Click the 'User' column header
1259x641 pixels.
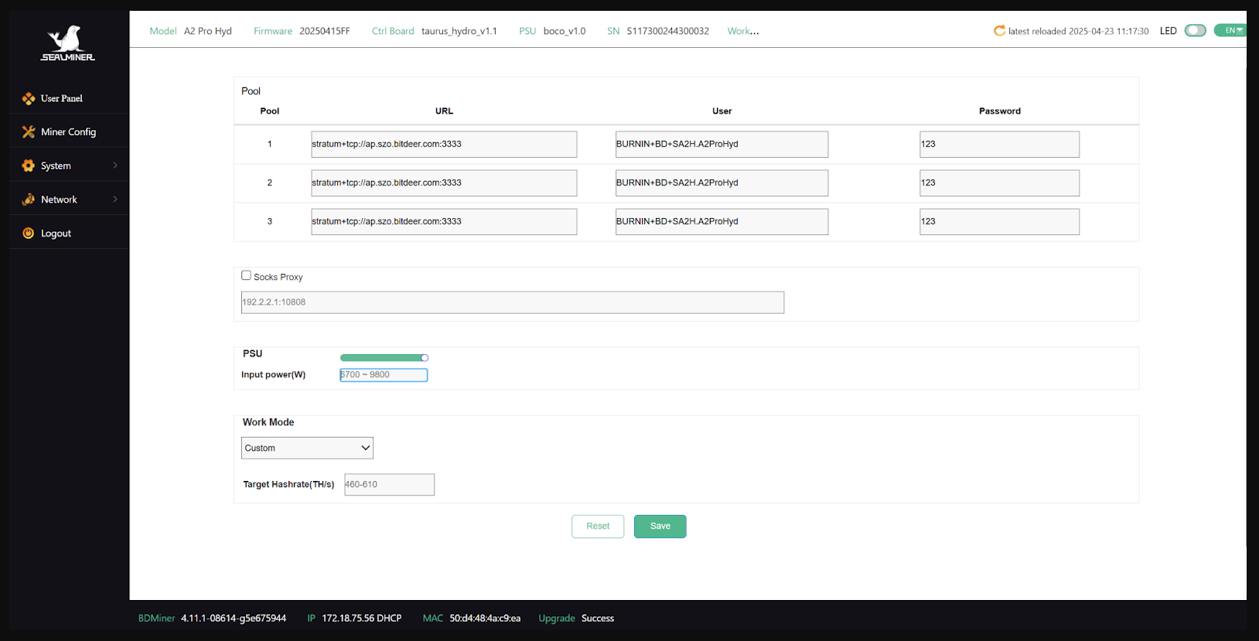(722, 111)
